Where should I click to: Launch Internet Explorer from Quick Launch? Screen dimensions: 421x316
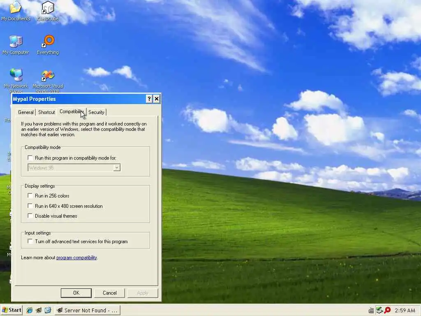pos(29,310)
